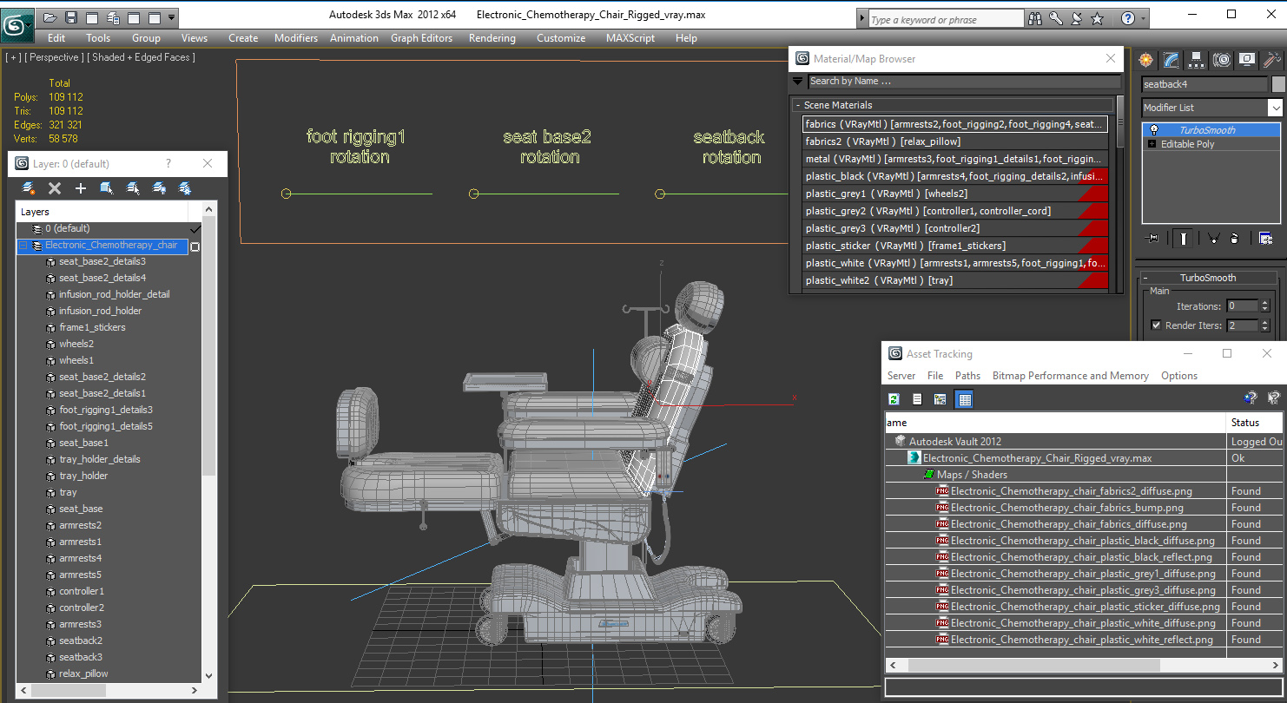Image resolution: width=1287 pixels, height=703 pixels.
Task: Click the Save File floppy icon
Action: (71, 17)
